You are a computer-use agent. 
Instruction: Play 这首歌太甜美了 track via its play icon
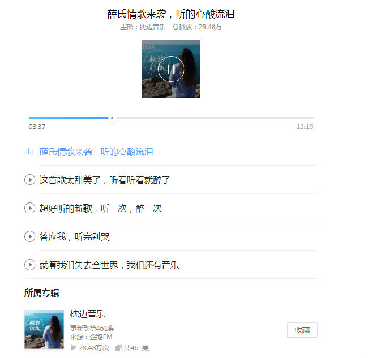[30, 180]
